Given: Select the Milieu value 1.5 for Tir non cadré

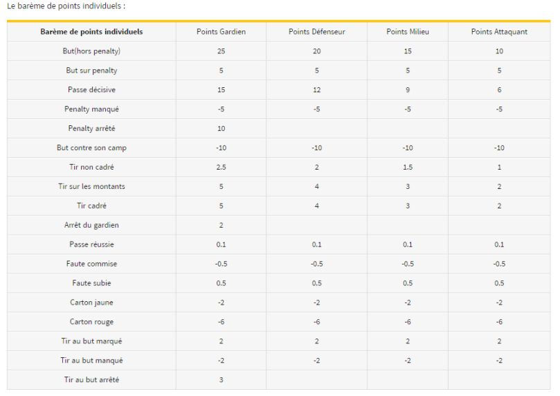Looking at the screenshot, I should point(408,167).
